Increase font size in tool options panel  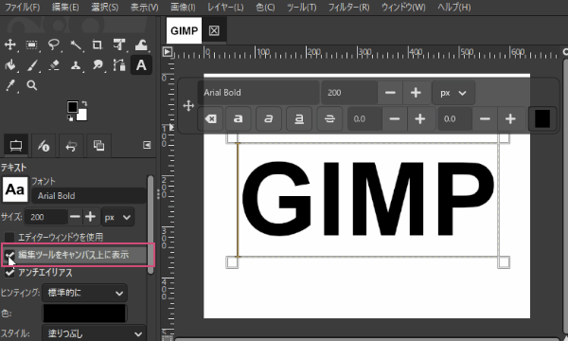90,217
